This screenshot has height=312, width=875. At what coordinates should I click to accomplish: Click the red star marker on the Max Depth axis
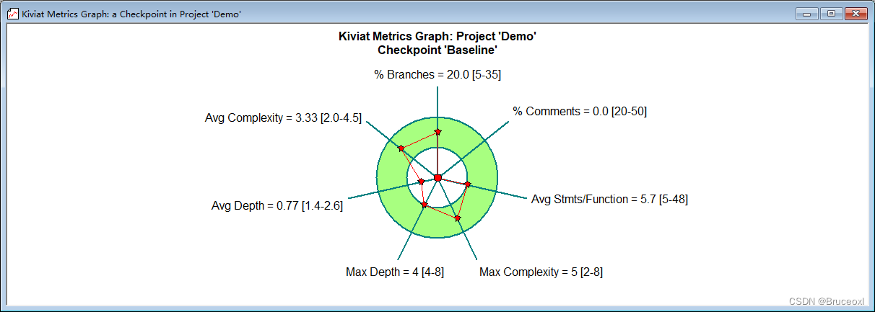coord(425,205)
